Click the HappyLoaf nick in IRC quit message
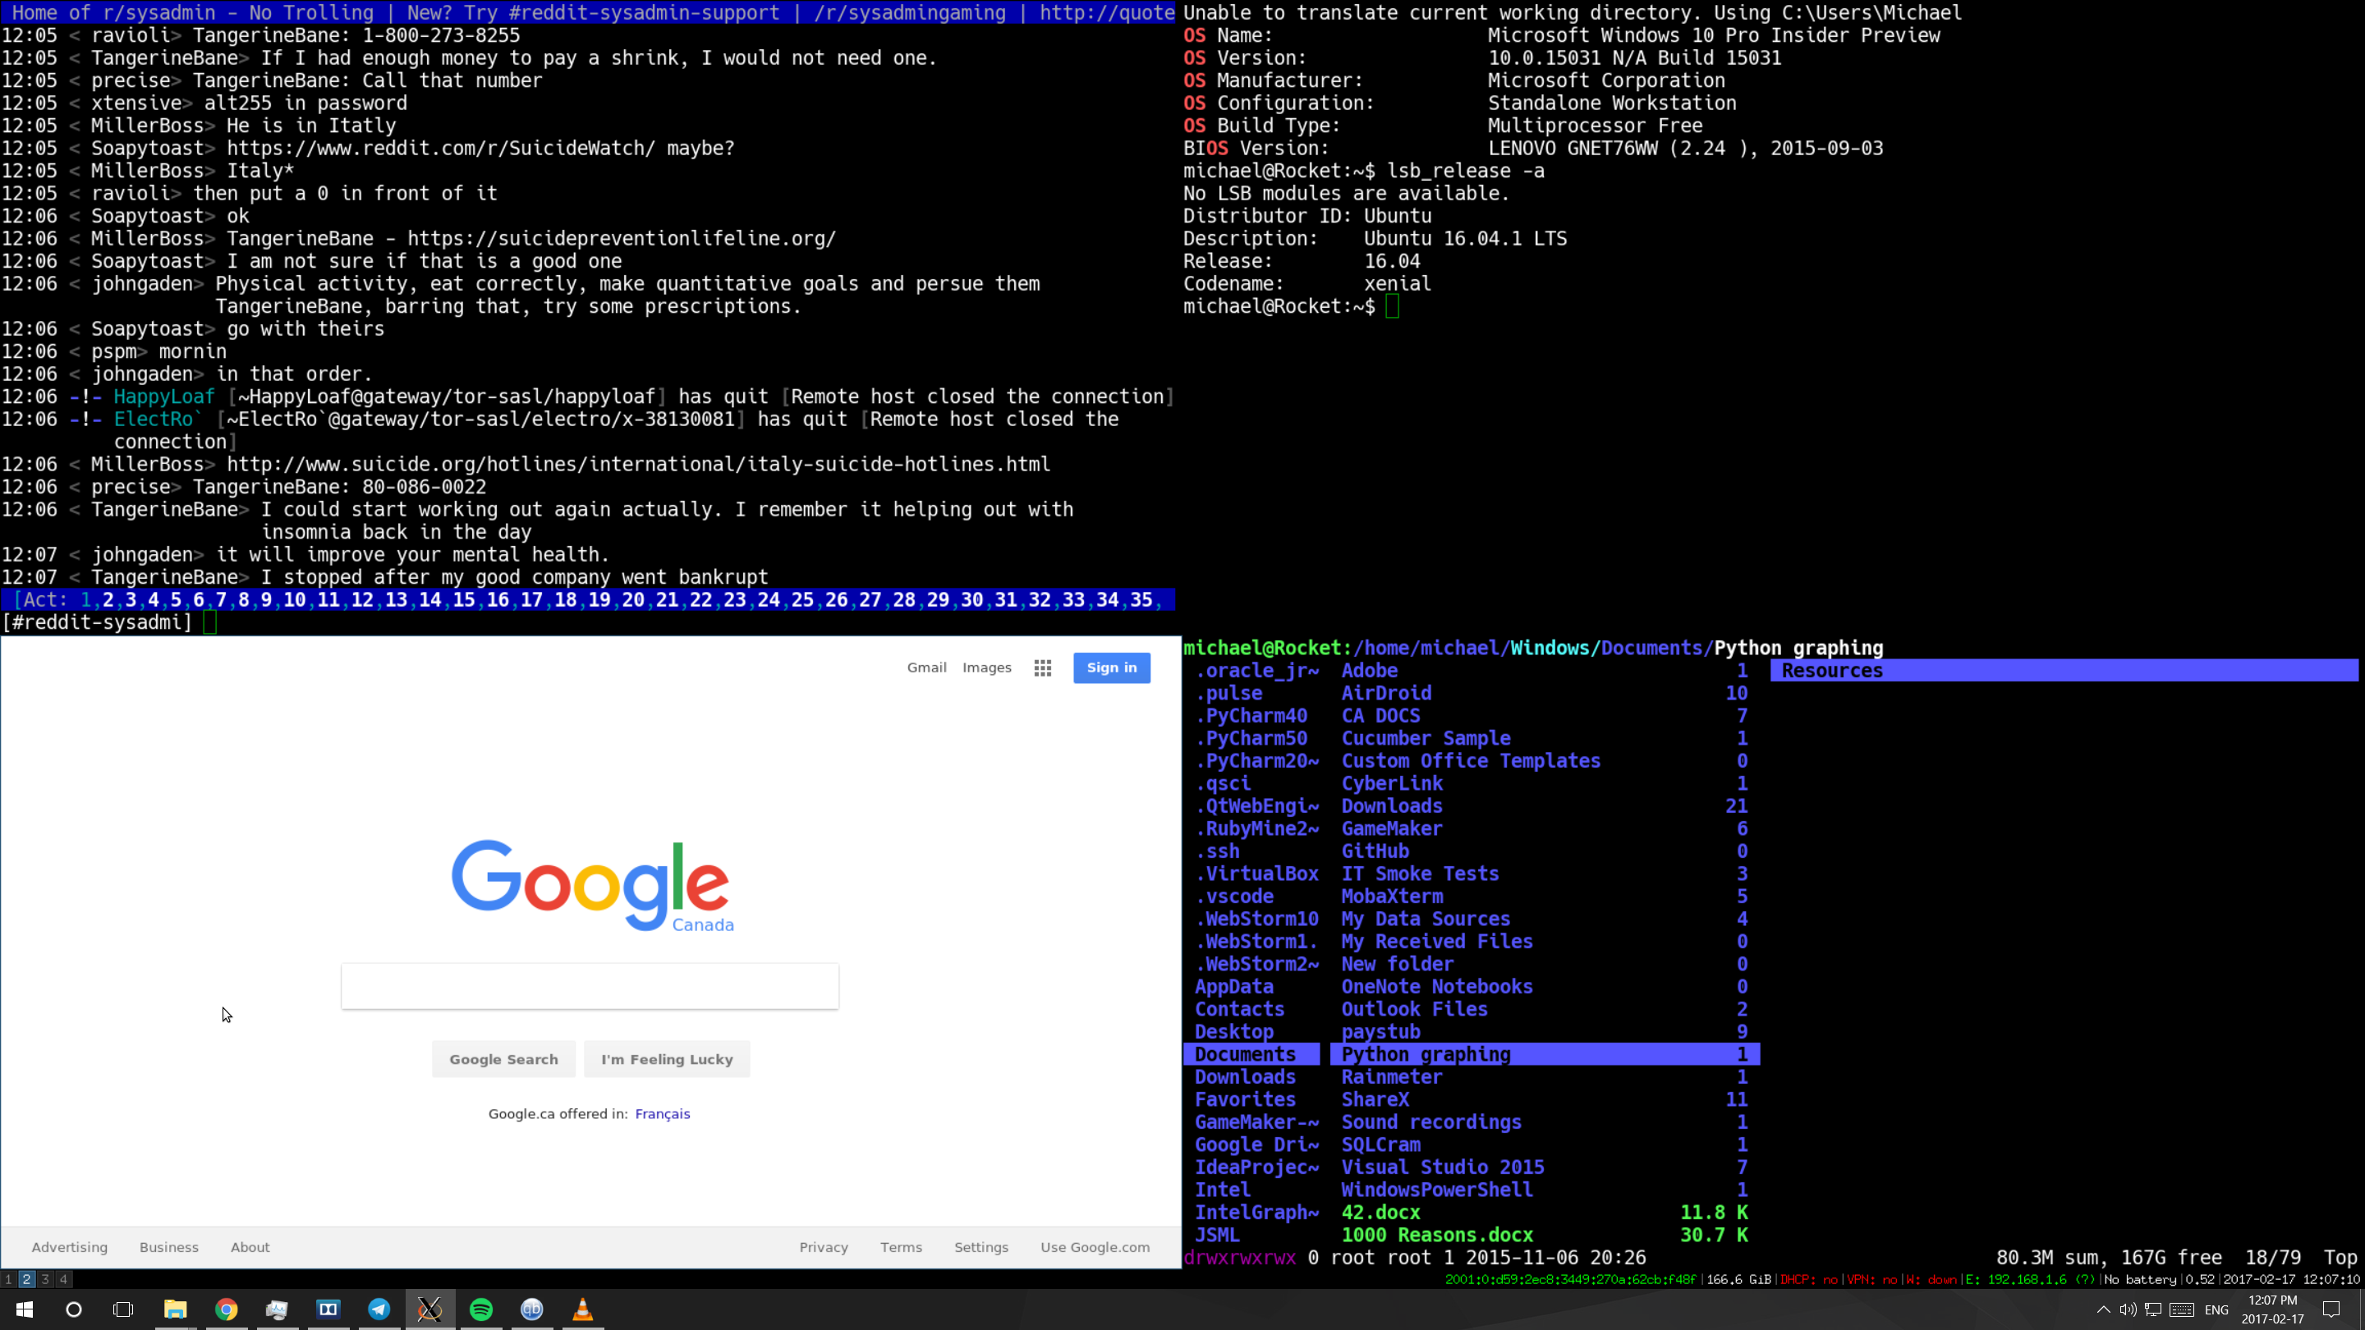 coord(163,397)
